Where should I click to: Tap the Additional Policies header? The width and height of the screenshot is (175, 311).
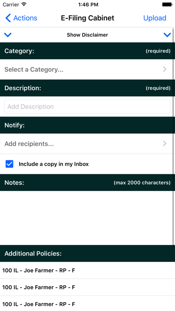[x=87, y=253]
